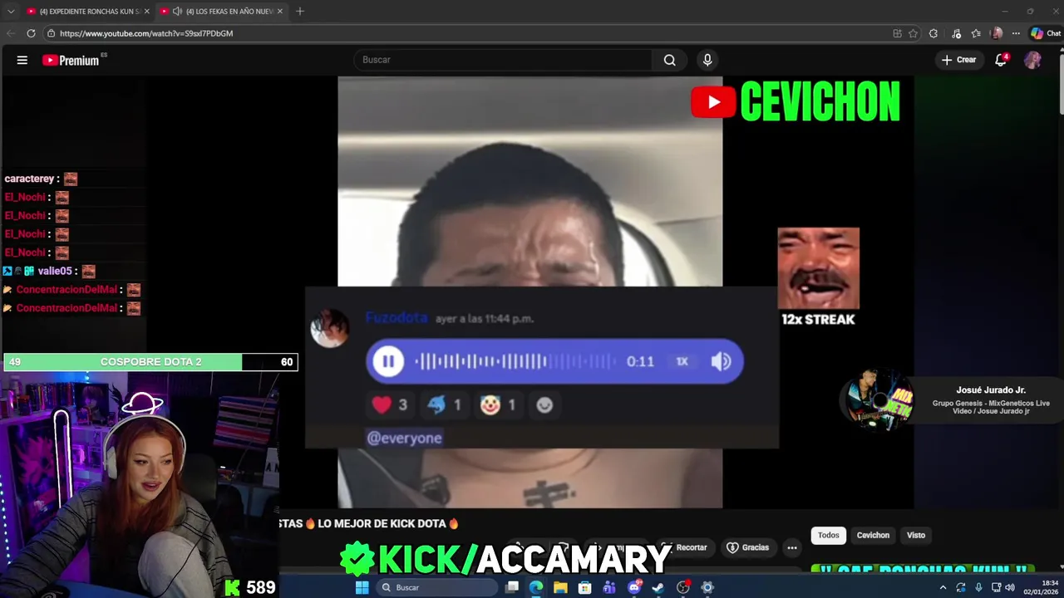The width and height of the screenshot is (1064, 598).
Task: Click the Gracias button
Action: [x=747, y=547]
